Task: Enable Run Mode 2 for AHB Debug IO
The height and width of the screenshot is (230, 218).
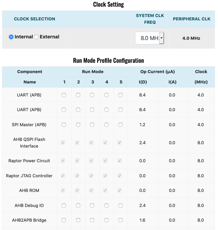Action: coord(78,206)
